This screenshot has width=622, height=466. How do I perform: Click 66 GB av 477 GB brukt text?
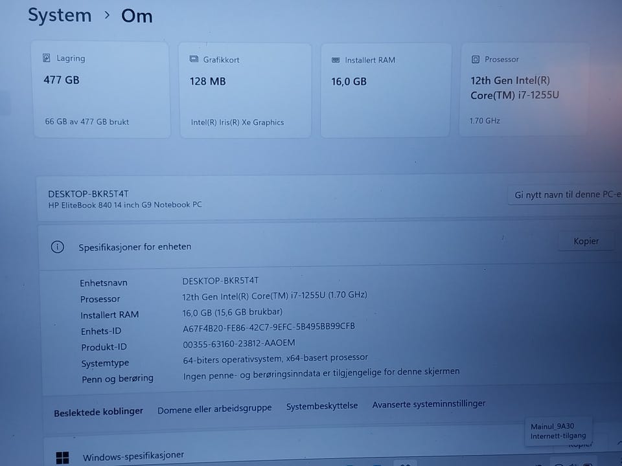point(87,122)
